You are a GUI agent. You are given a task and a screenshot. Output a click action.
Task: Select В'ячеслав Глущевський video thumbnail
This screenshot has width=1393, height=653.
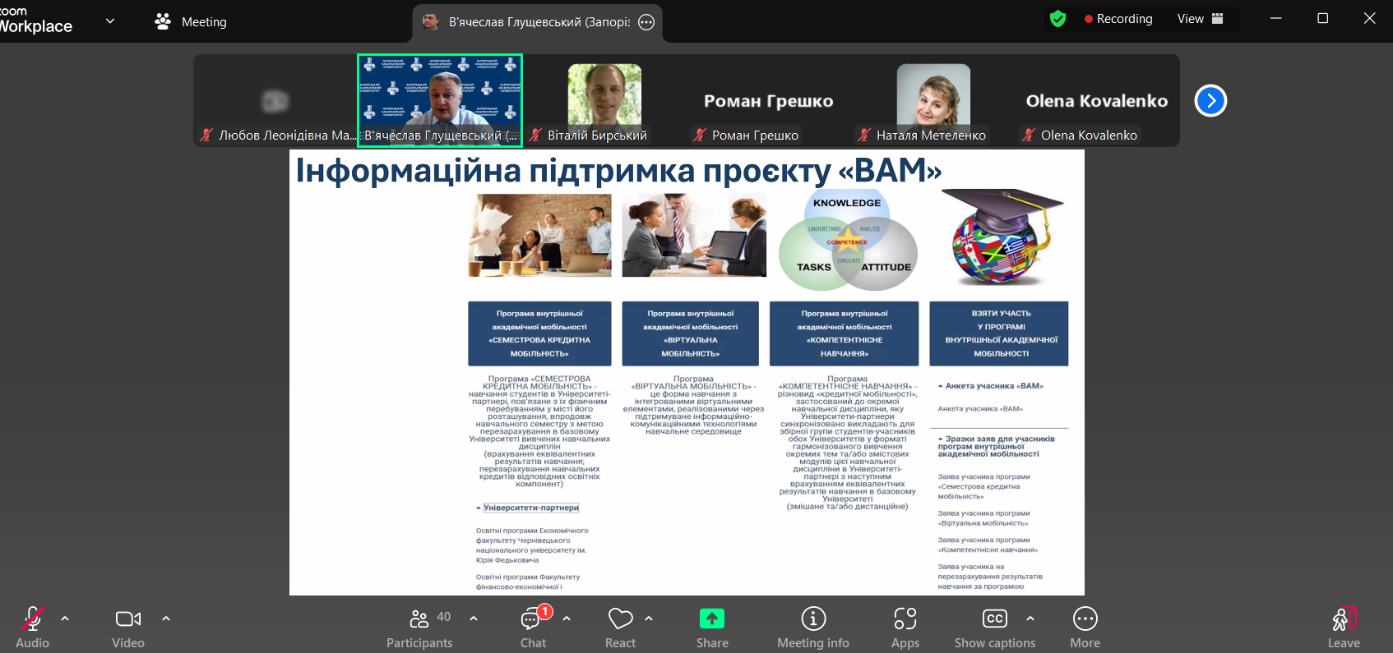click(x=440, y=101)
